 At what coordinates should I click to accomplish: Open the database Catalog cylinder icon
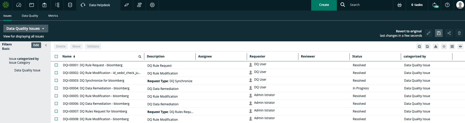70,5
